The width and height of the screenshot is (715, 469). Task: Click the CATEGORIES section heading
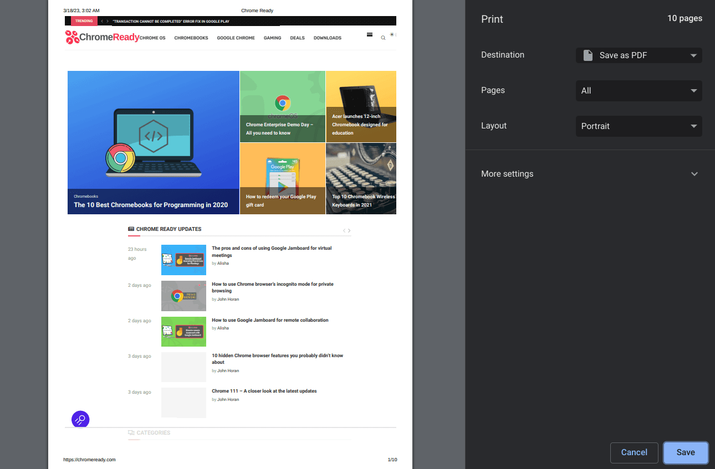pos(154,432)
